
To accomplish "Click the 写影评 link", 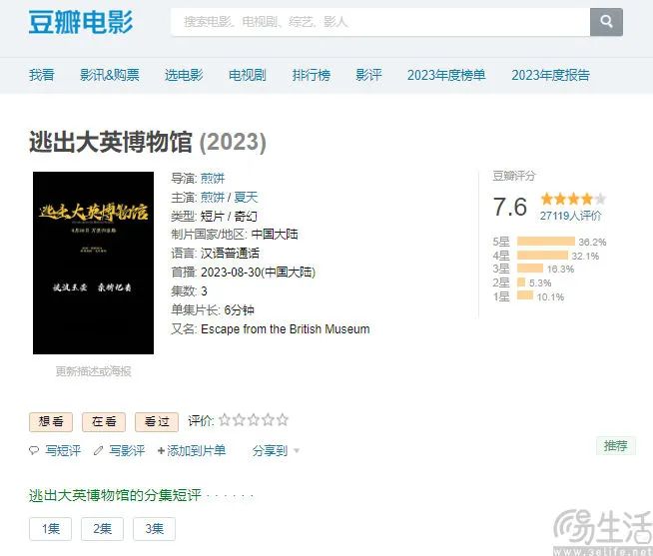I will pyautogui.click(x=127, y=450).
